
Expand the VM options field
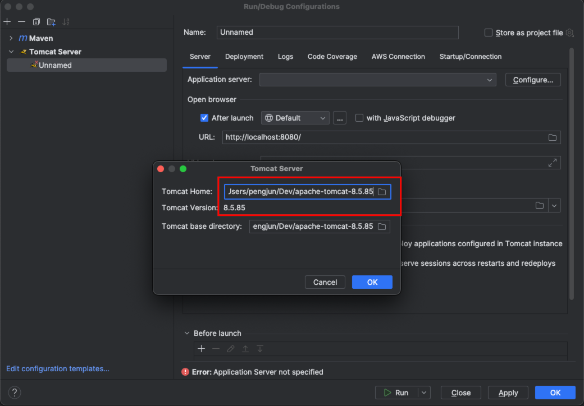coord(553,163)
